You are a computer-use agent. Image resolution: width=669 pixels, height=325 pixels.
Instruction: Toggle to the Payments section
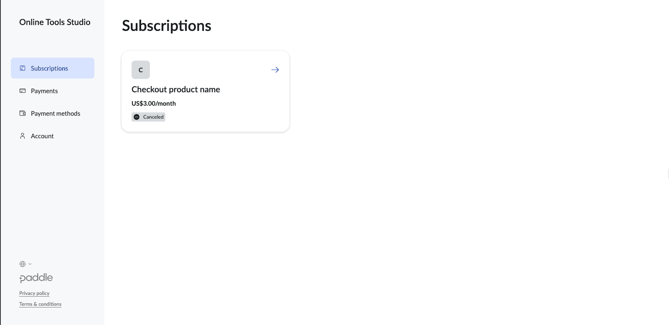44,91
